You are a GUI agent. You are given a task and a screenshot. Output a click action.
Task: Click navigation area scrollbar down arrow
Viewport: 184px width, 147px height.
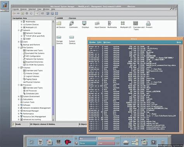(x=53, y=120)
